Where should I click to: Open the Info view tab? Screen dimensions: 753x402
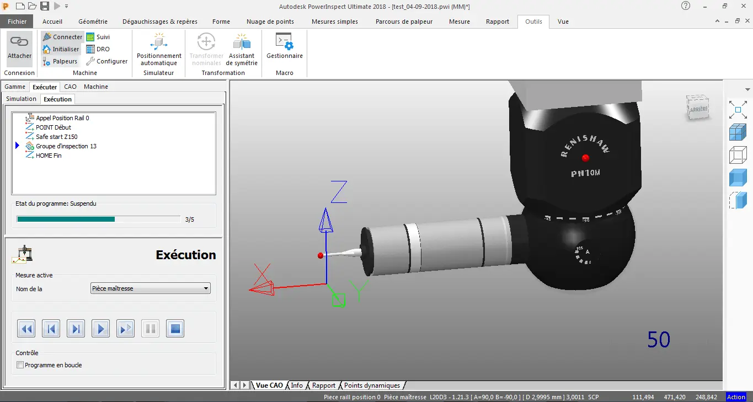[x=297, y=385]
